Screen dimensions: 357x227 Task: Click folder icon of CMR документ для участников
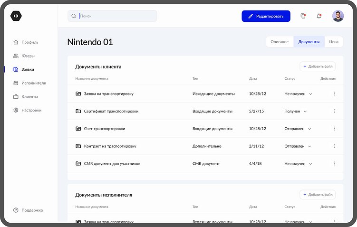tap(78, 164)
